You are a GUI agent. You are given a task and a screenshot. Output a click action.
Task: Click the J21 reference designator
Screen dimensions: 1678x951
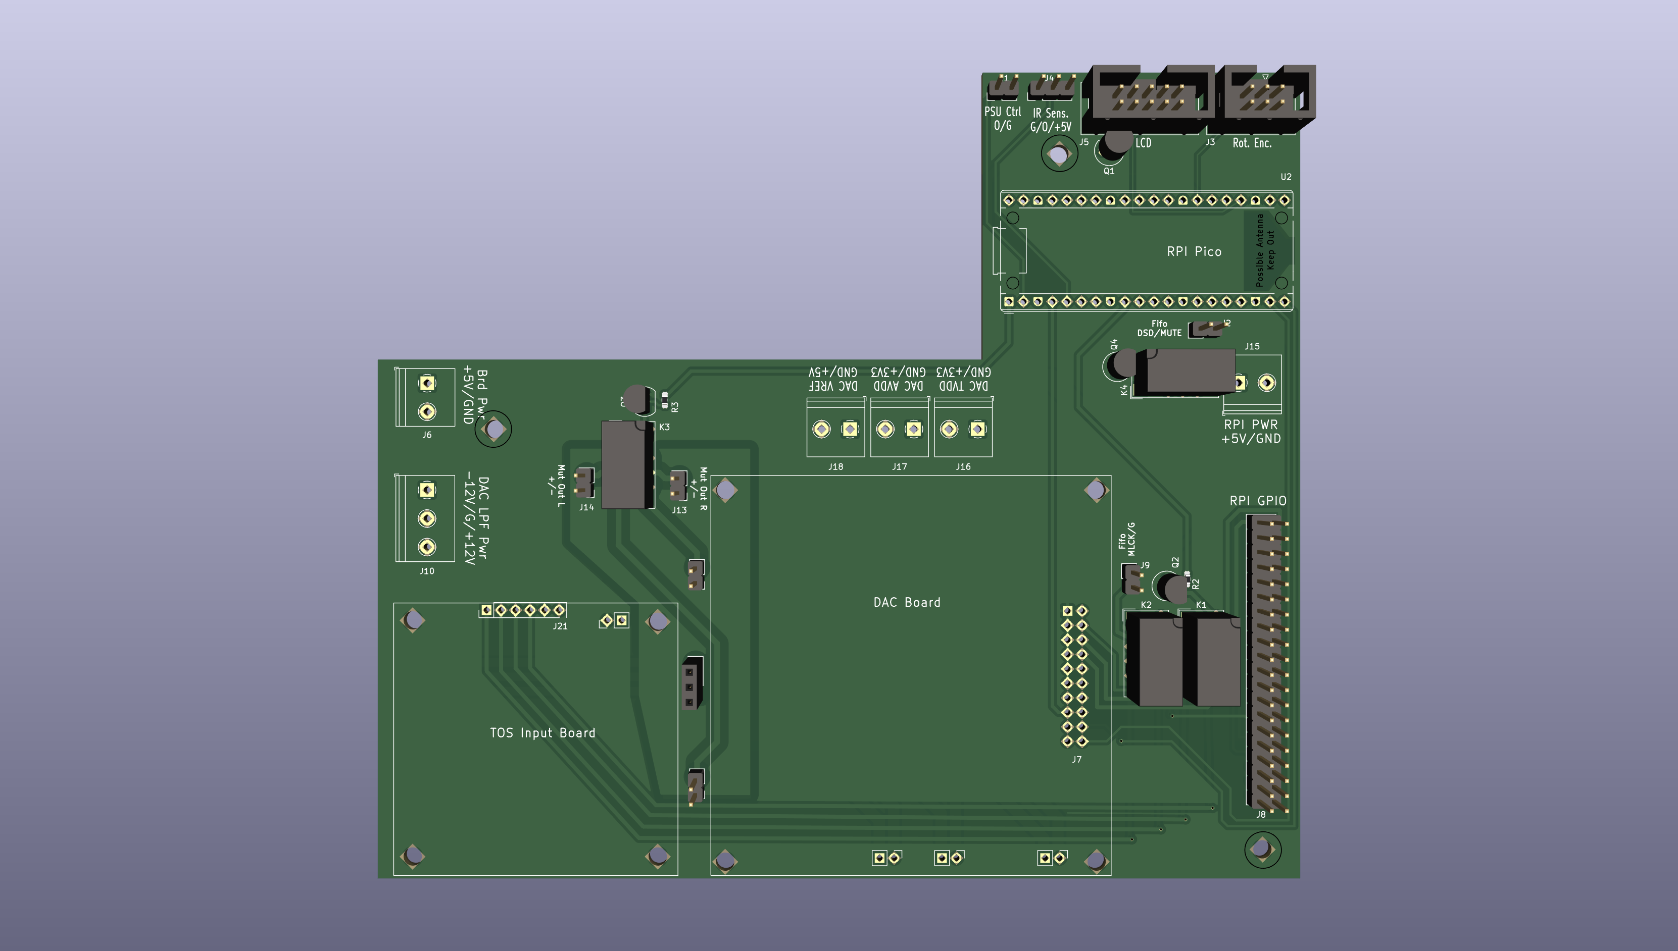pos(560,626)
